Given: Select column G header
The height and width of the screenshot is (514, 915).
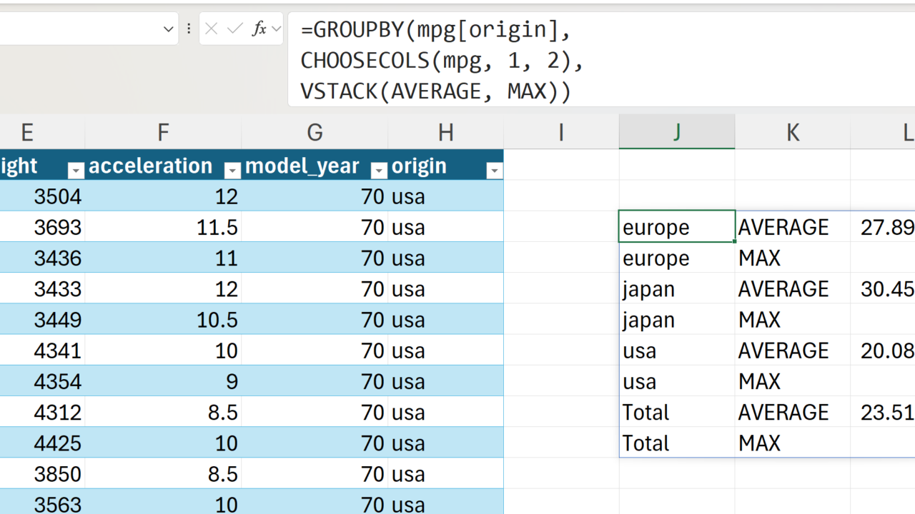Looking at the screenshot, I should click(315, 132).
